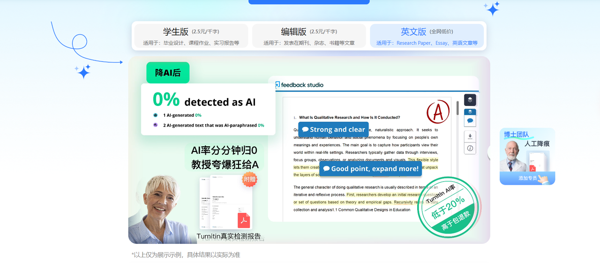This screenshot has height=263, width=600.
Task: Click the '教授夸爆狂给A' headline text
Action: pos(225,165)
